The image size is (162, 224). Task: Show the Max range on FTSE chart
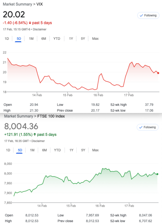tap(95, 150)
